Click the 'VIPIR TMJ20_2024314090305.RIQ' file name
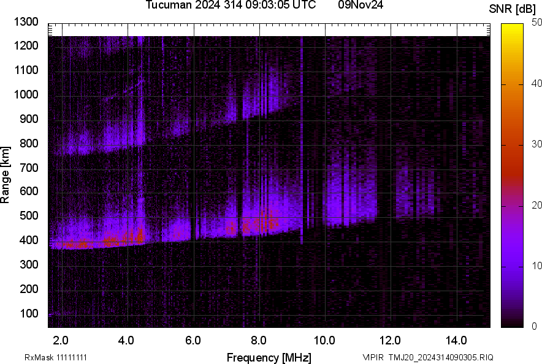542x364 pixels. [427, 357]
